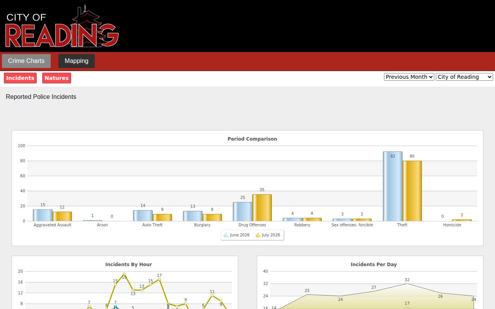Click the July 2026 Auto Theft bar

point(162,217)
